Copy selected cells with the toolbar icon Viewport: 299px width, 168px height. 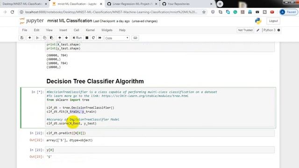[x=44, y=38]
